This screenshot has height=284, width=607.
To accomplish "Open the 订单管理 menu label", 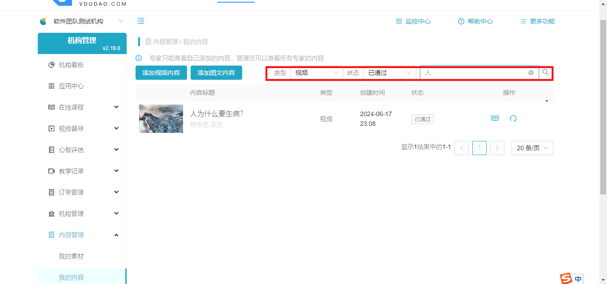I will click(x=72, y=192).
